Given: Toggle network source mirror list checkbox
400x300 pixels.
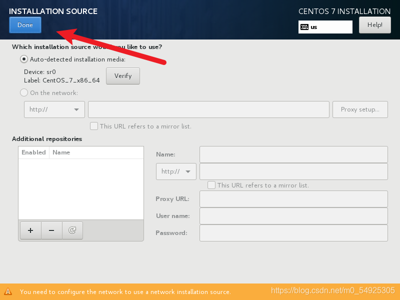Looking at the screenshot, I should click(x=94, y=126).
